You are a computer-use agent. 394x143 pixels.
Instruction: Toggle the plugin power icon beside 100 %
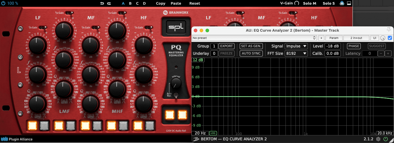(x=3, y=4)
